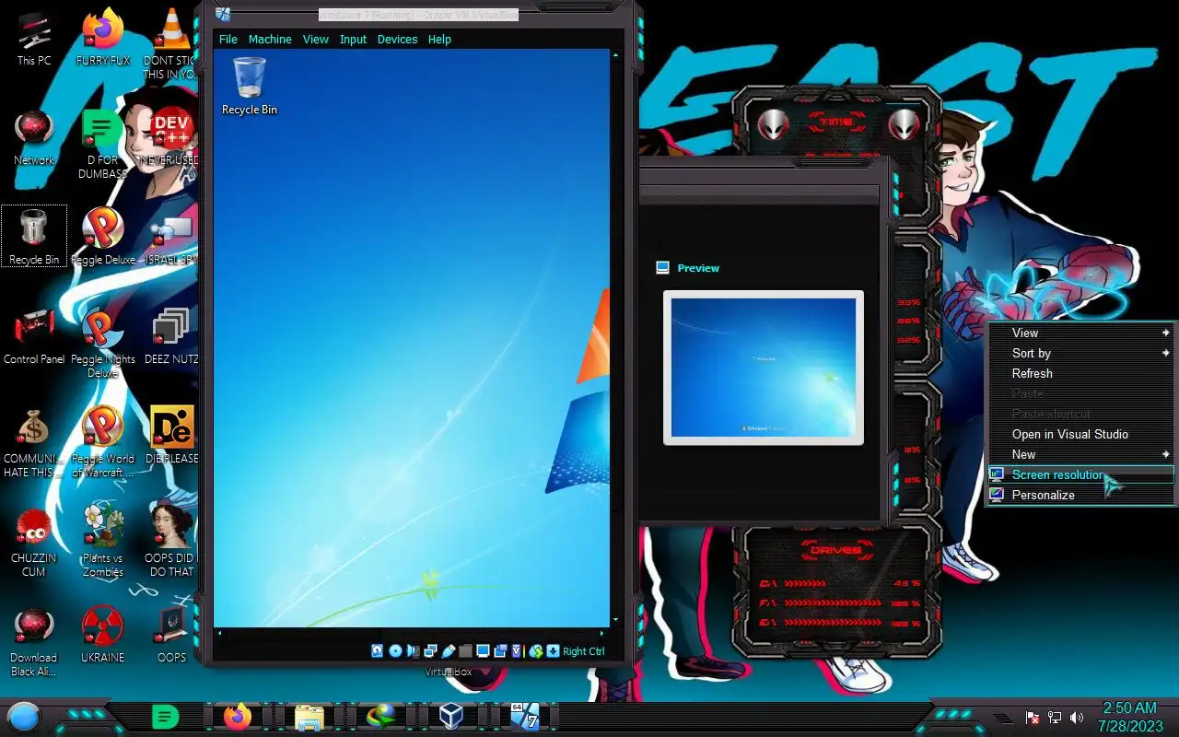Click the VM horizontal scrollbar left arrow
1179x737 pixels.
219,633
